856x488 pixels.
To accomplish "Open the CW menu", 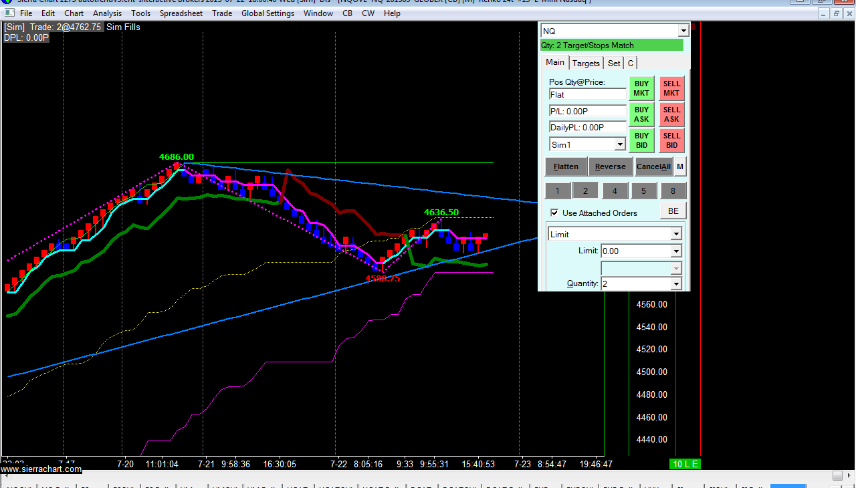I will [368, 13].
